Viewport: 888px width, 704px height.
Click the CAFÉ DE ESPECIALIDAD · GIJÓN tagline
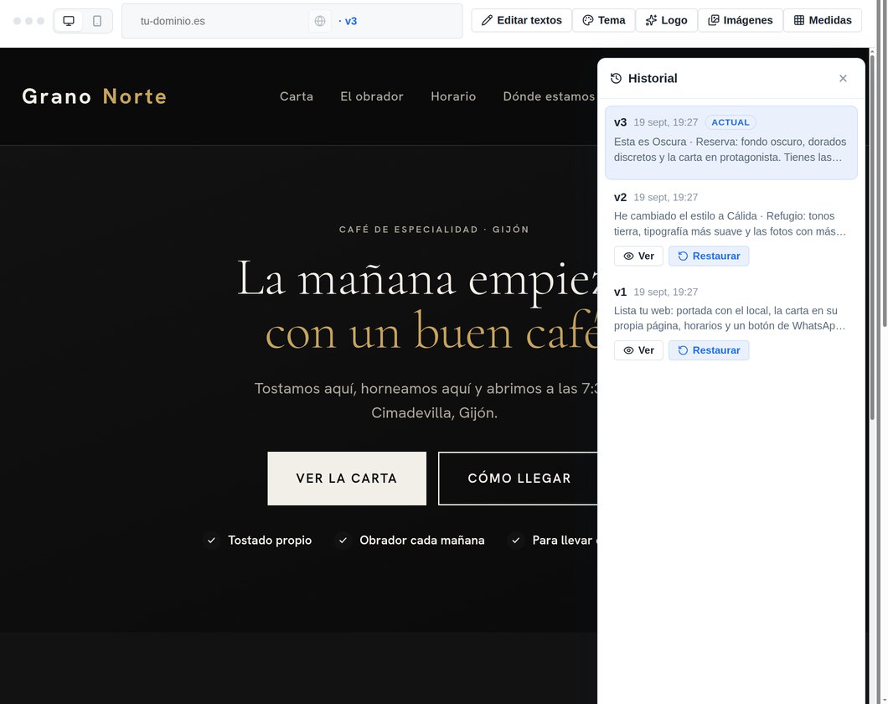point(434,230)
